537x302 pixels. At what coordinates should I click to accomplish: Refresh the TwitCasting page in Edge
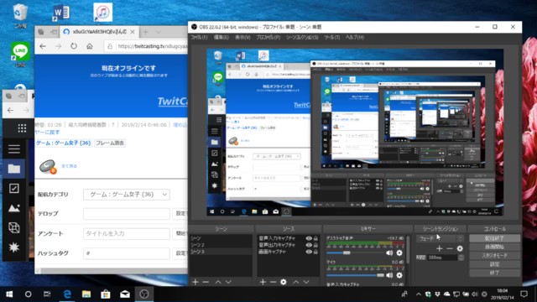coord(74,46)
